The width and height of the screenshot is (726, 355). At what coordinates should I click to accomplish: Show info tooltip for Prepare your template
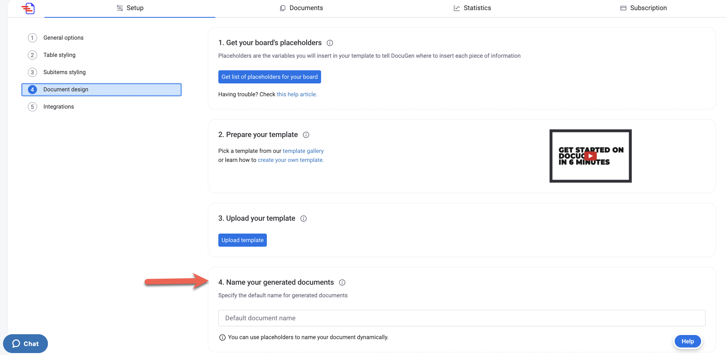tap(306, 135)
